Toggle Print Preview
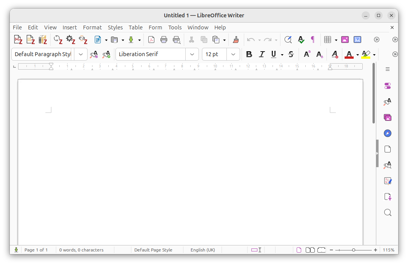Viewport: 408px width, 265px height. pos(176,40)
